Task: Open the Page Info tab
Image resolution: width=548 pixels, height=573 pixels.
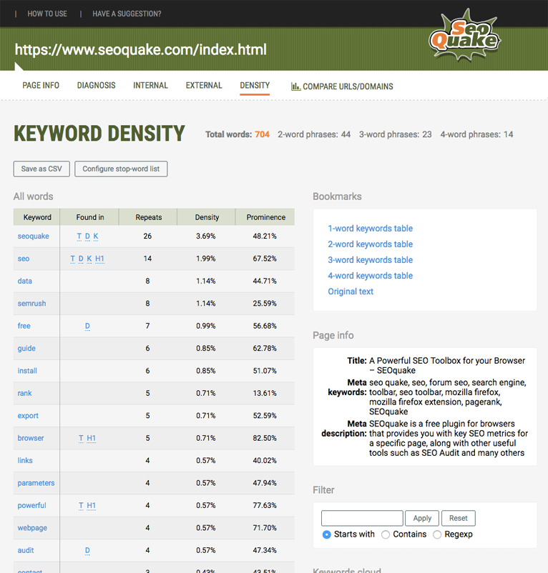Action: 41,86
